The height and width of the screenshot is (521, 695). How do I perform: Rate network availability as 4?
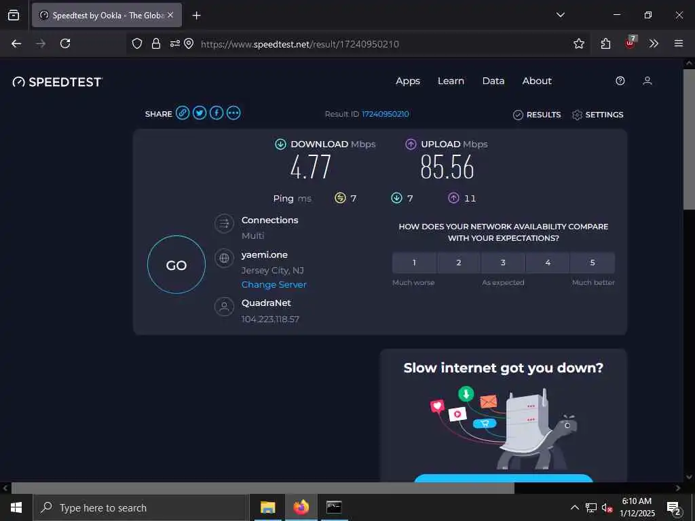click(548, 263)
